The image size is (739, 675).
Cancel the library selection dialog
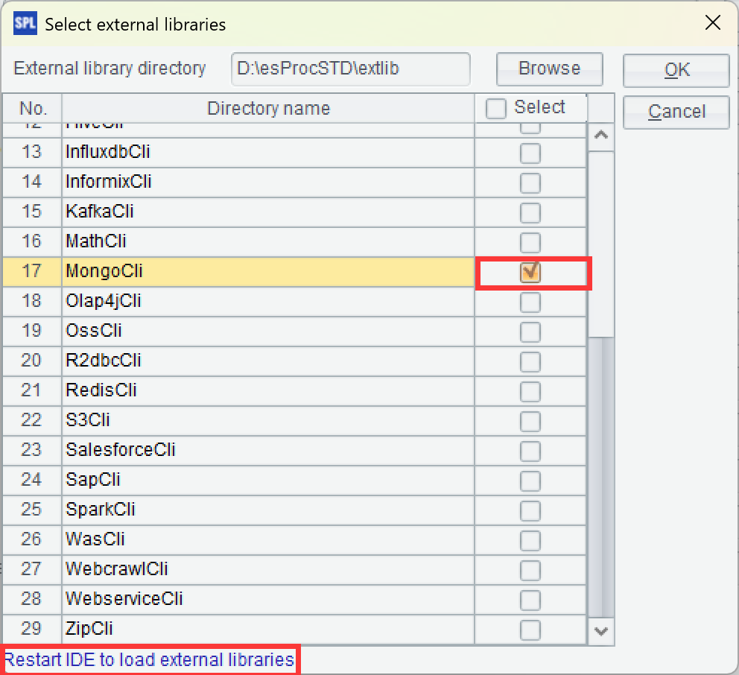click(x=676, y=112)
